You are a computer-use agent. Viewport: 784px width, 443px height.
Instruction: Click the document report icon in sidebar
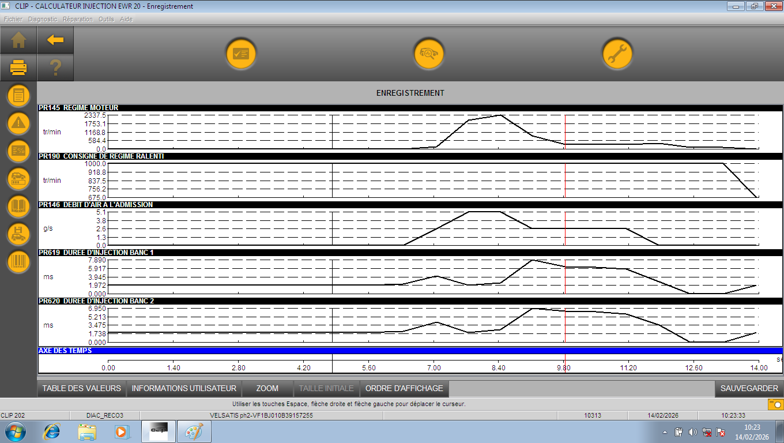point(18,95)
